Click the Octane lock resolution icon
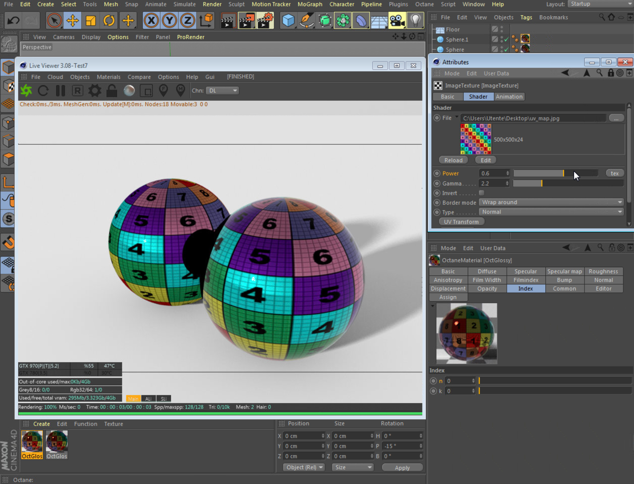Screen dimensions: 634x484 [112, 91]
